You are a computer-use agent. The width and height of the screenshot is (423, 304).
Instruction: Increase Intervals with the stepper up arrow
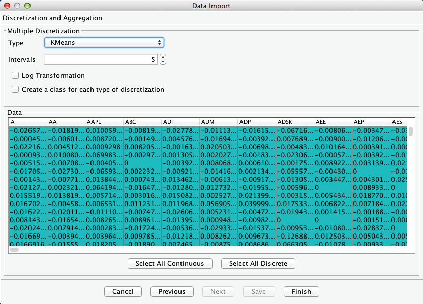click(163, 57)
